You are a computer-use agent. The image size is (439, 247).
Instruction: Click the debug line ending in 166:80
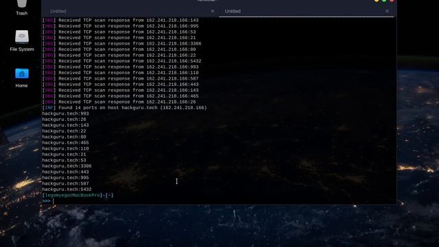[x=119, y=49]
